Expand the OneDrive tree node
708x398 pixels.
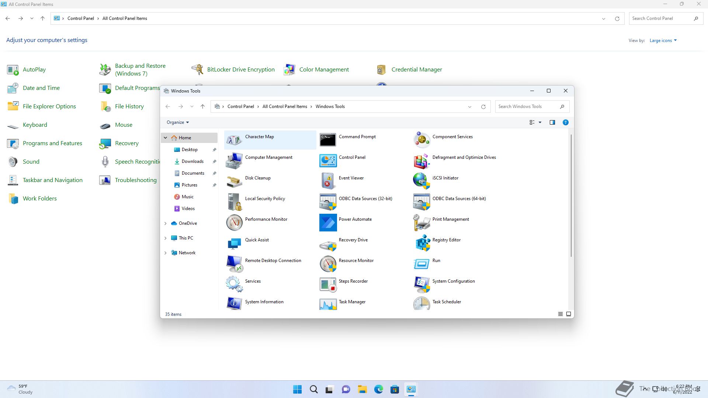[166, 223]
